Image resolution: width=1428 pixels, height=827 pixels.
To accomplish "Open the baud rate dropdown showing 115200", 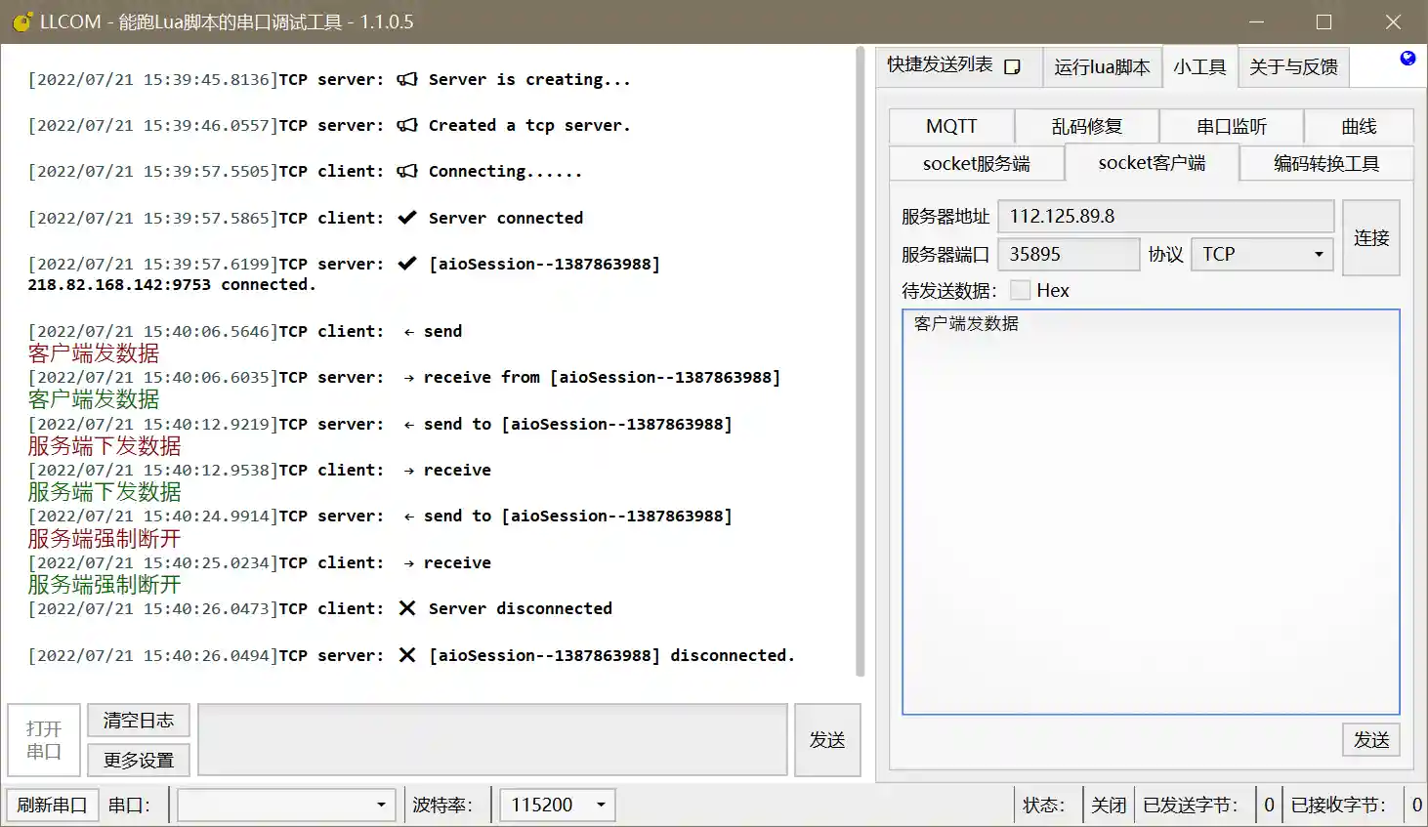I will coord(557,805).
